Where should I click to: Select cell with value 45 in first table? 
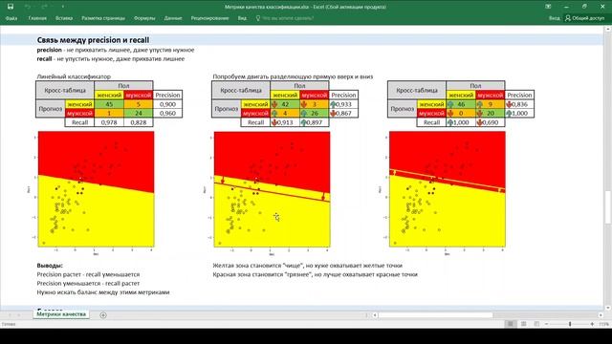[109, 104]
